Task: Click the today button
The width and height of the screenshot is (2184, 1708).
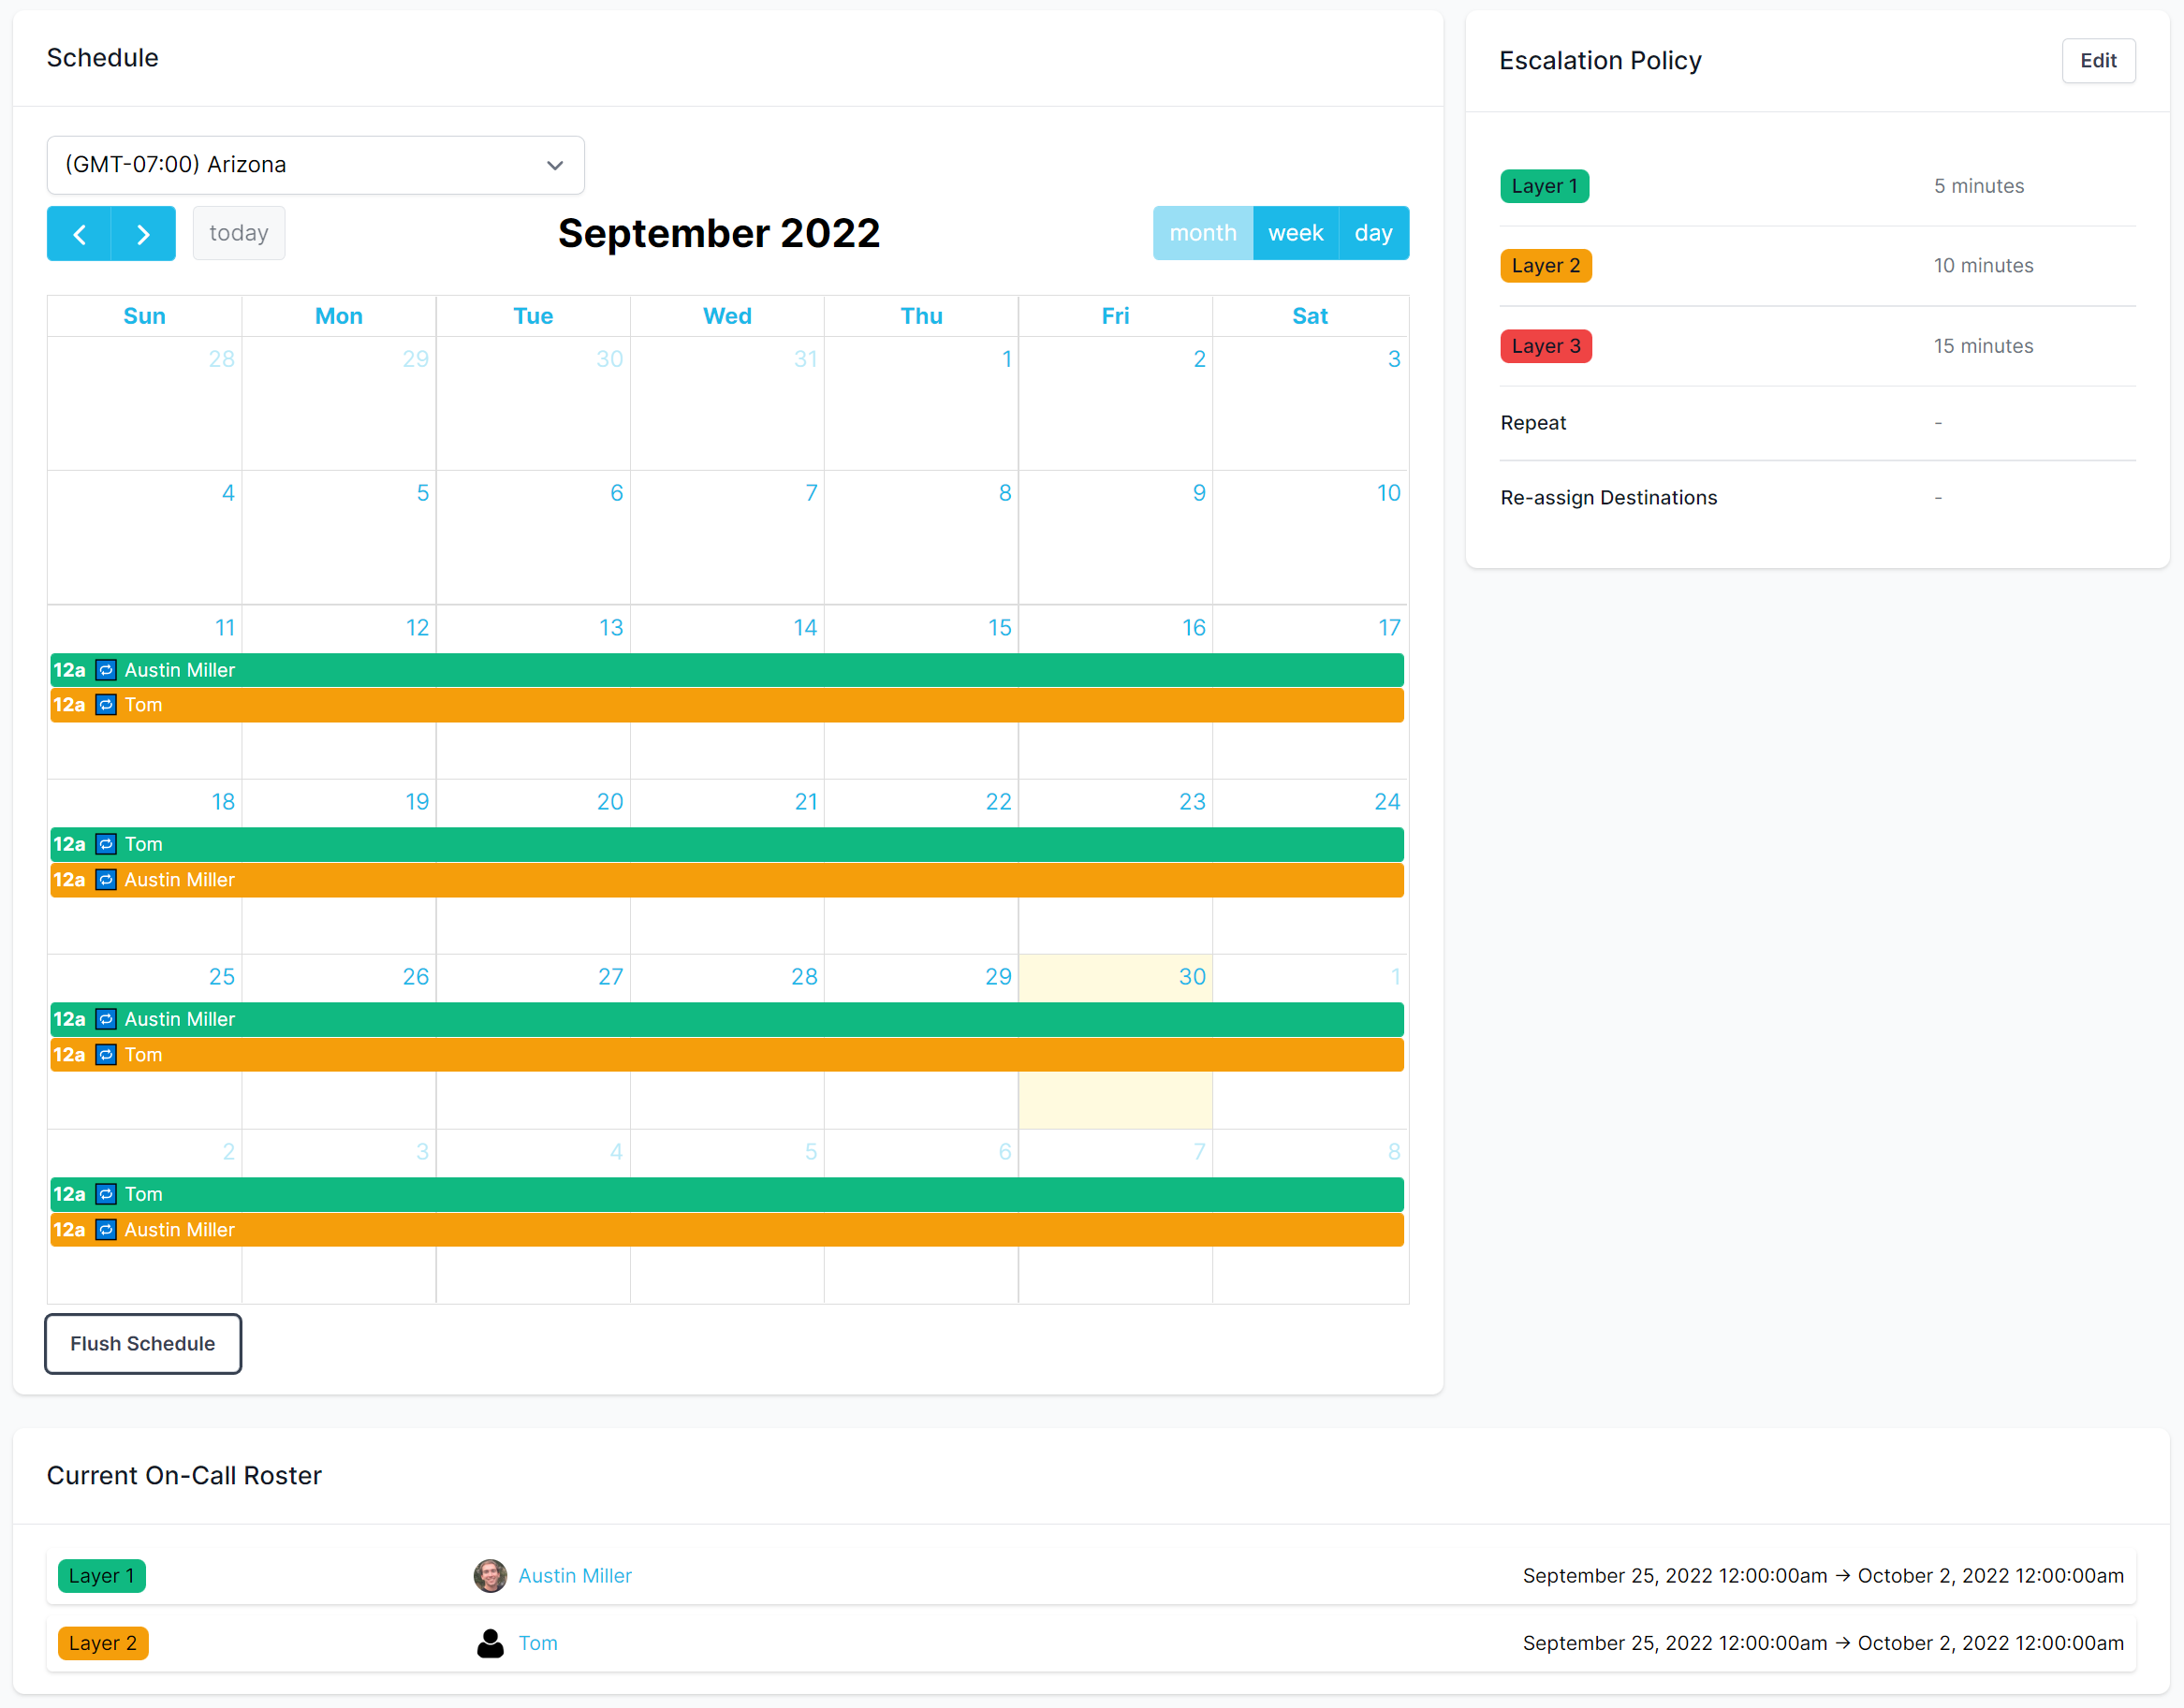Action: pyautogui.click(x=238, y=233)
